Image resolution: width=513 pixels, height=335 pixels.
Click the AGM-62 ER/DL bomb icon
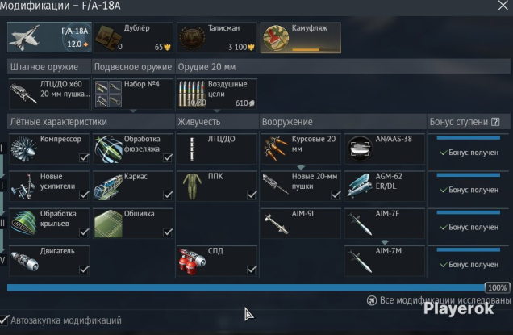tap(359, 186)
